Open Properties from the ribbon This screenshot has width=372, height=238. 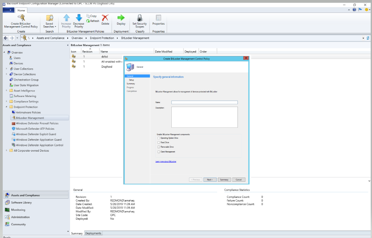pyautogui.click(x=158, y=20)
